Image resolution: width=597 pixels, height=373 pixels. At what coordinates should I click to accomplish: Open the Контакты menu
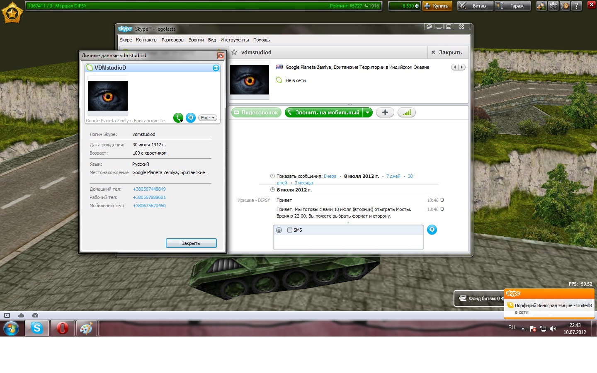(146, 40)
